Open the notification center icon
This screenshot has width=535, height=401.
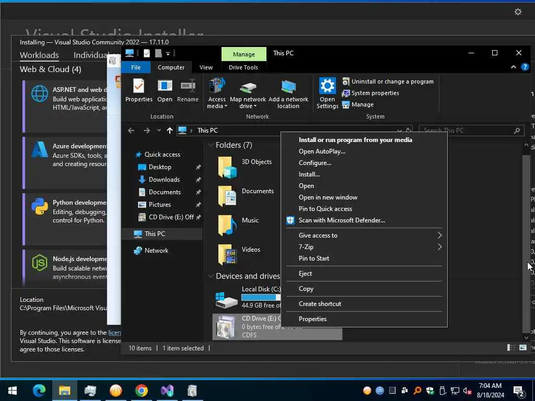pos(519,391)
